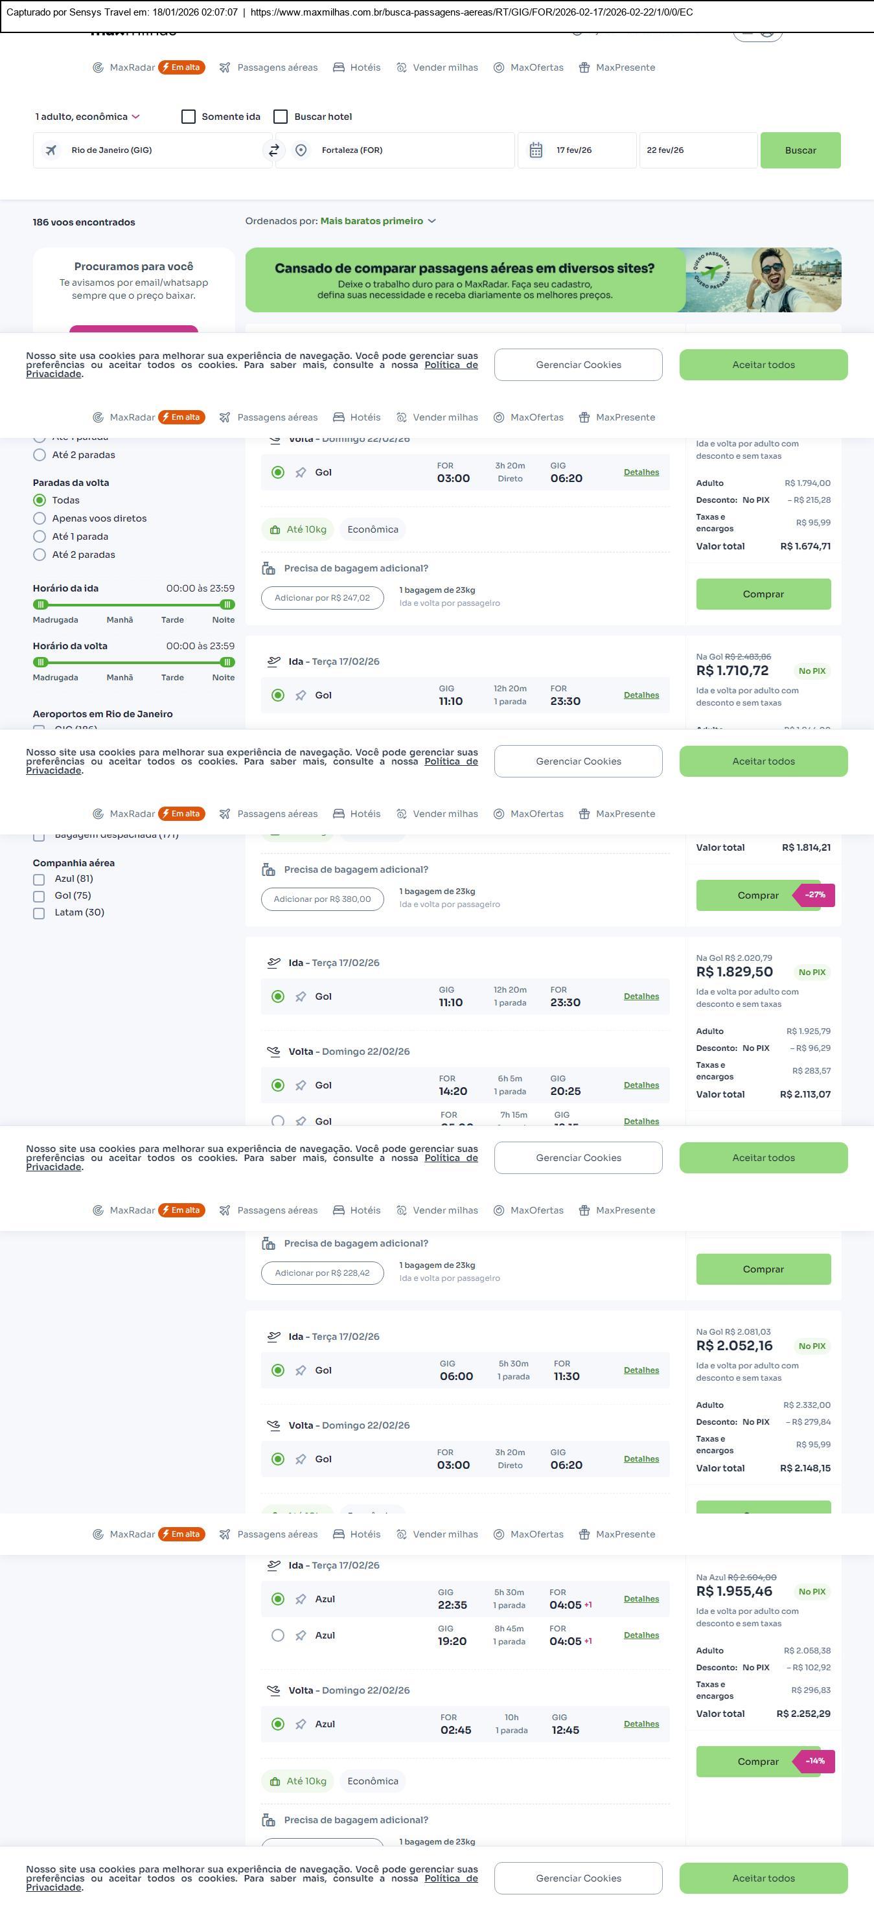Go to 'MaxOfertas' in the top navigation
The width and height of the screenshot is (874, 1910).
point(529,67)
